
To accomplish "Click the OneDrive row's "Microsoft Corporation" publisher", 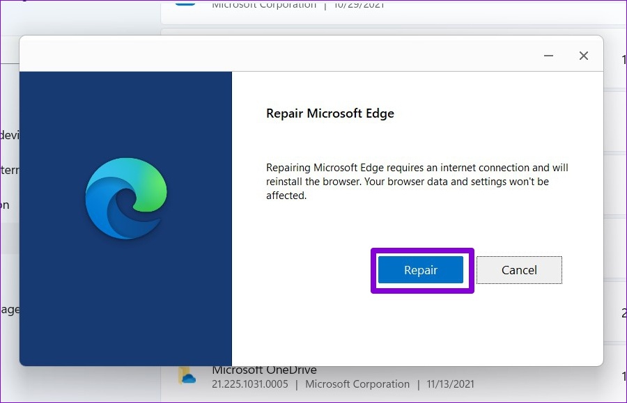I will tap(357, 384).
